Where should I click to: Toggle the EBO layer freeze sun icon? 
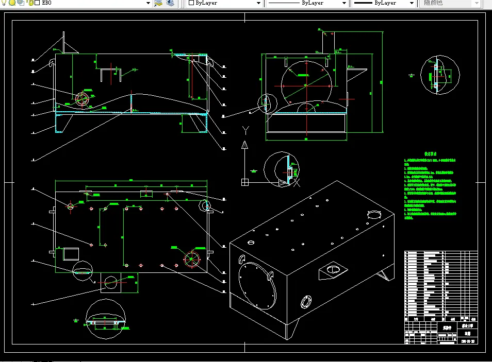[x=12, y=3]
